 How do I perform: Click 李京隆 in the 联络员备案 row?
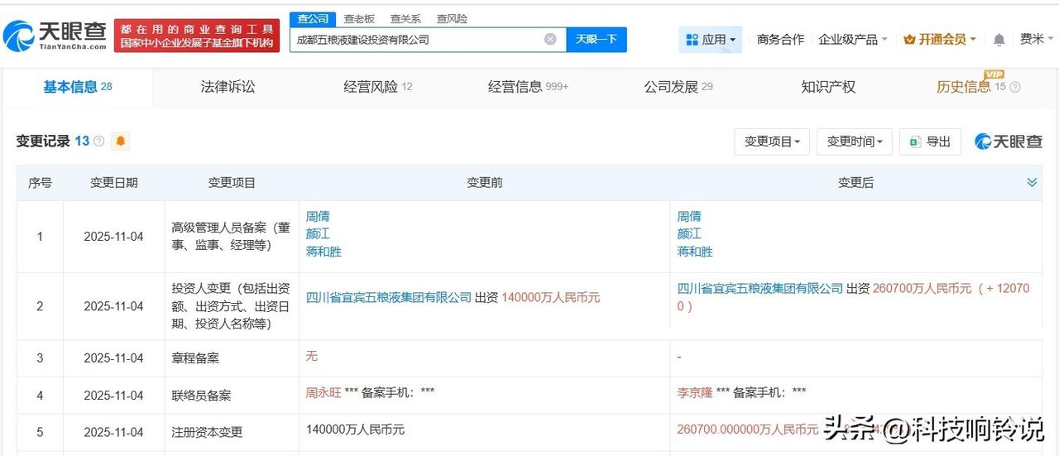pos(695,391)
